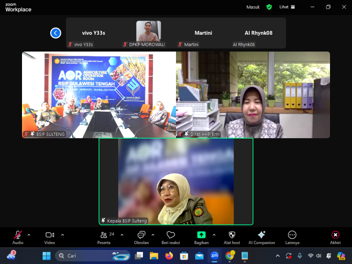Expand video options arrow beside Video

point(62,235)
